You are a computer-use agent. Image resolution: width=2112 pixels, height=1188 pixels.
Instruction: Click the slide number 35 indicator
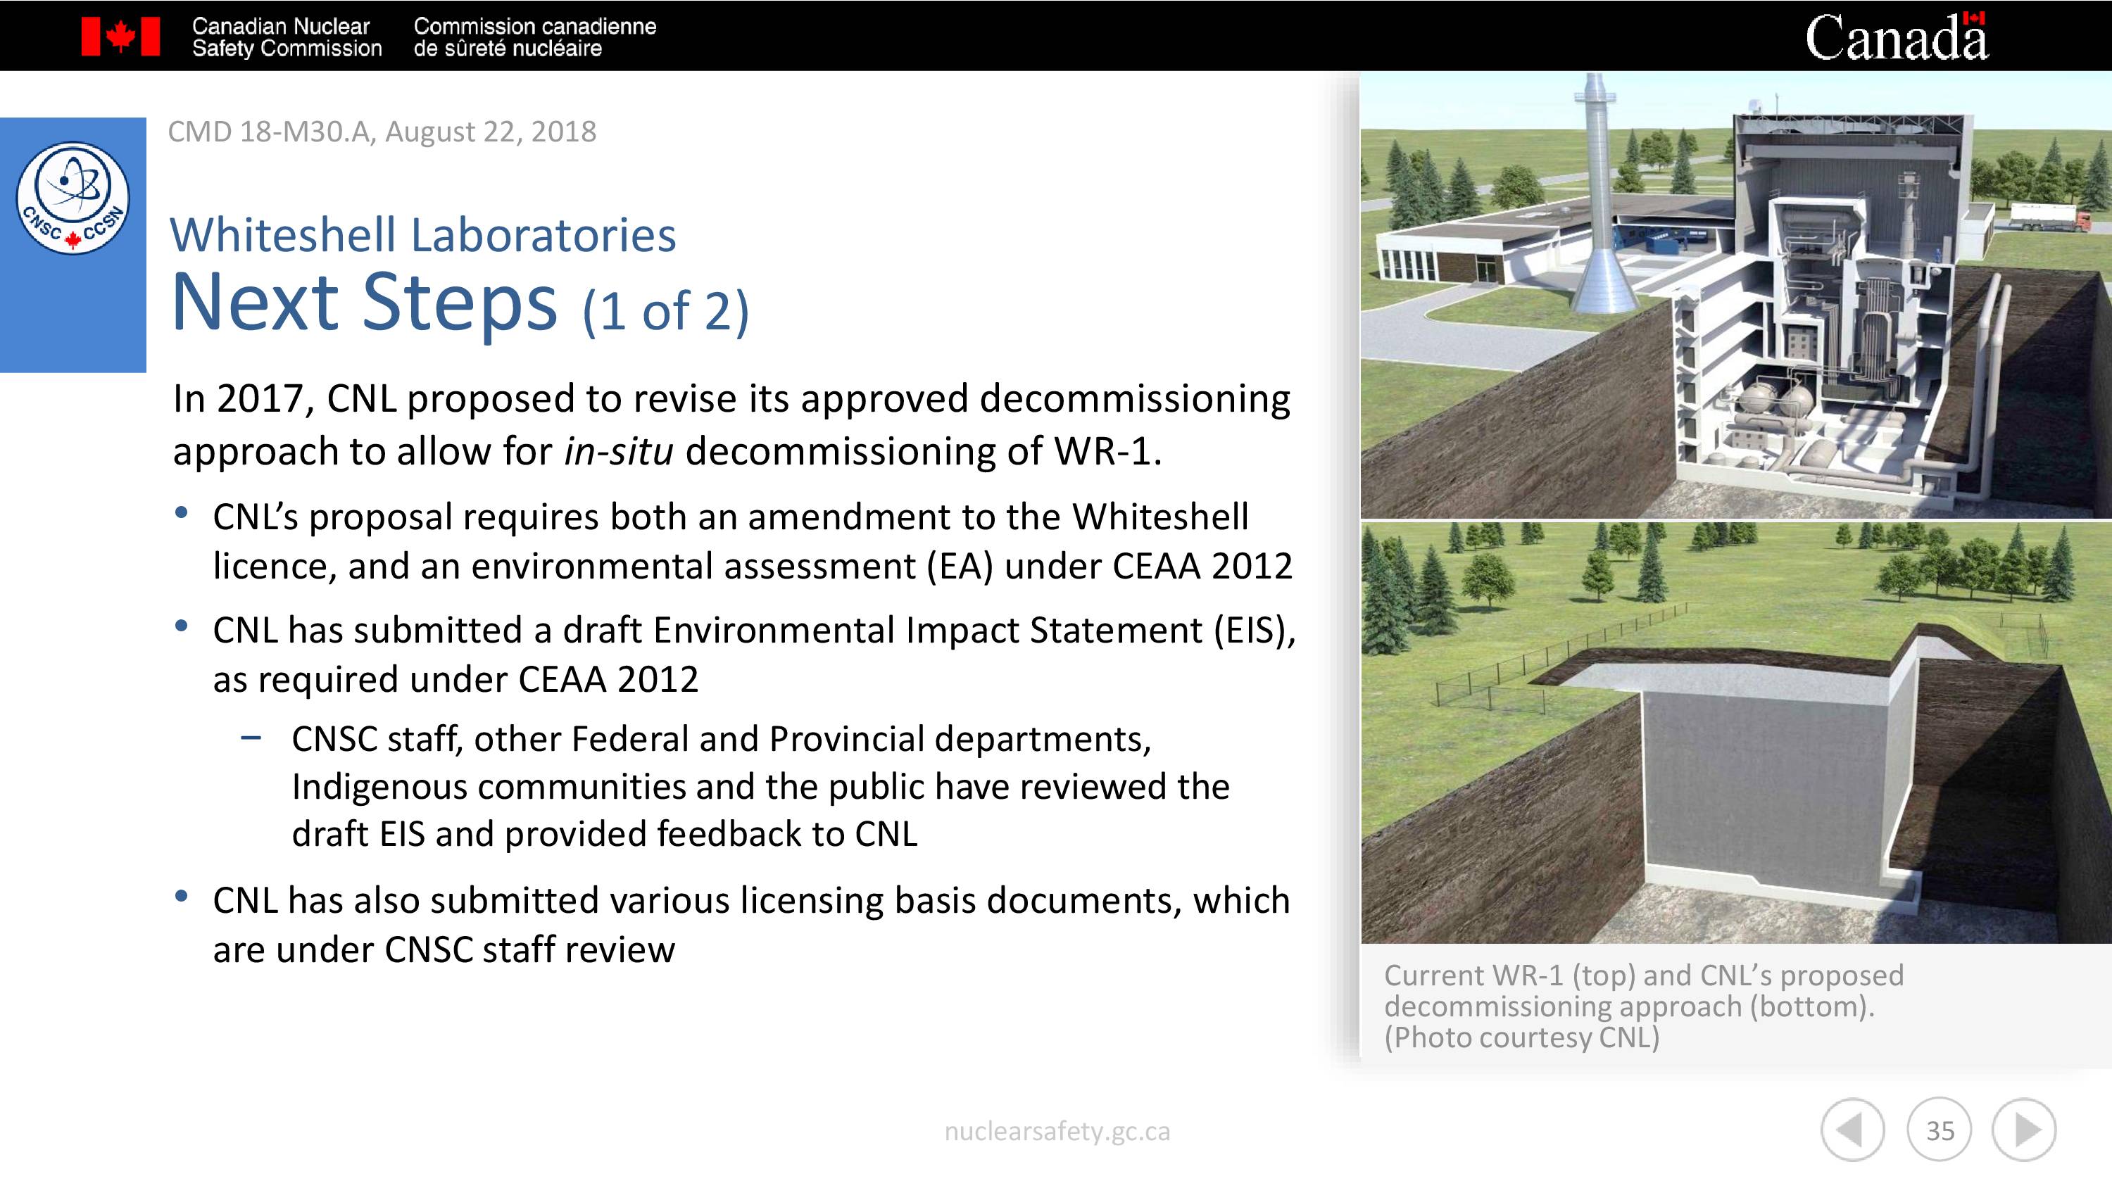(x=1940, y=1130)
